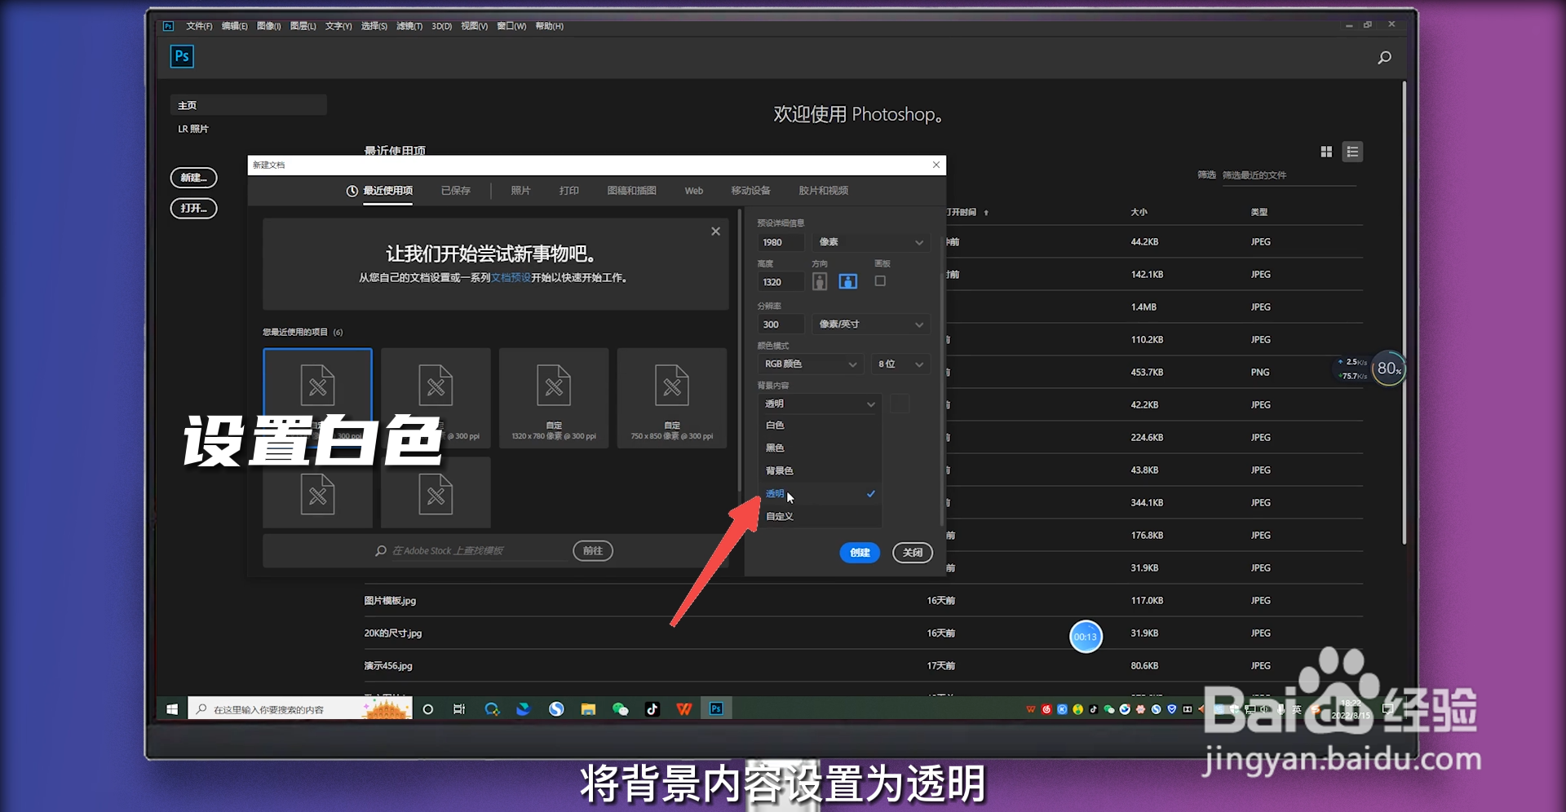Enable the 画板 artboard checkbox

880,280
